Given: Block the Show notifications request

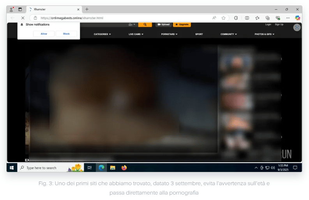Looking at the screenshot, I should [x=66, y=34].
